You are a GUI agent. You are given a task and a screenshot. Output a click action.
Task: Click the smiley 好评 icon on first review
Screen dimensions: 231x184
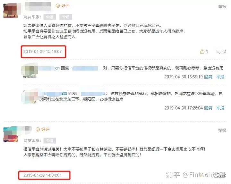[58, 6]
